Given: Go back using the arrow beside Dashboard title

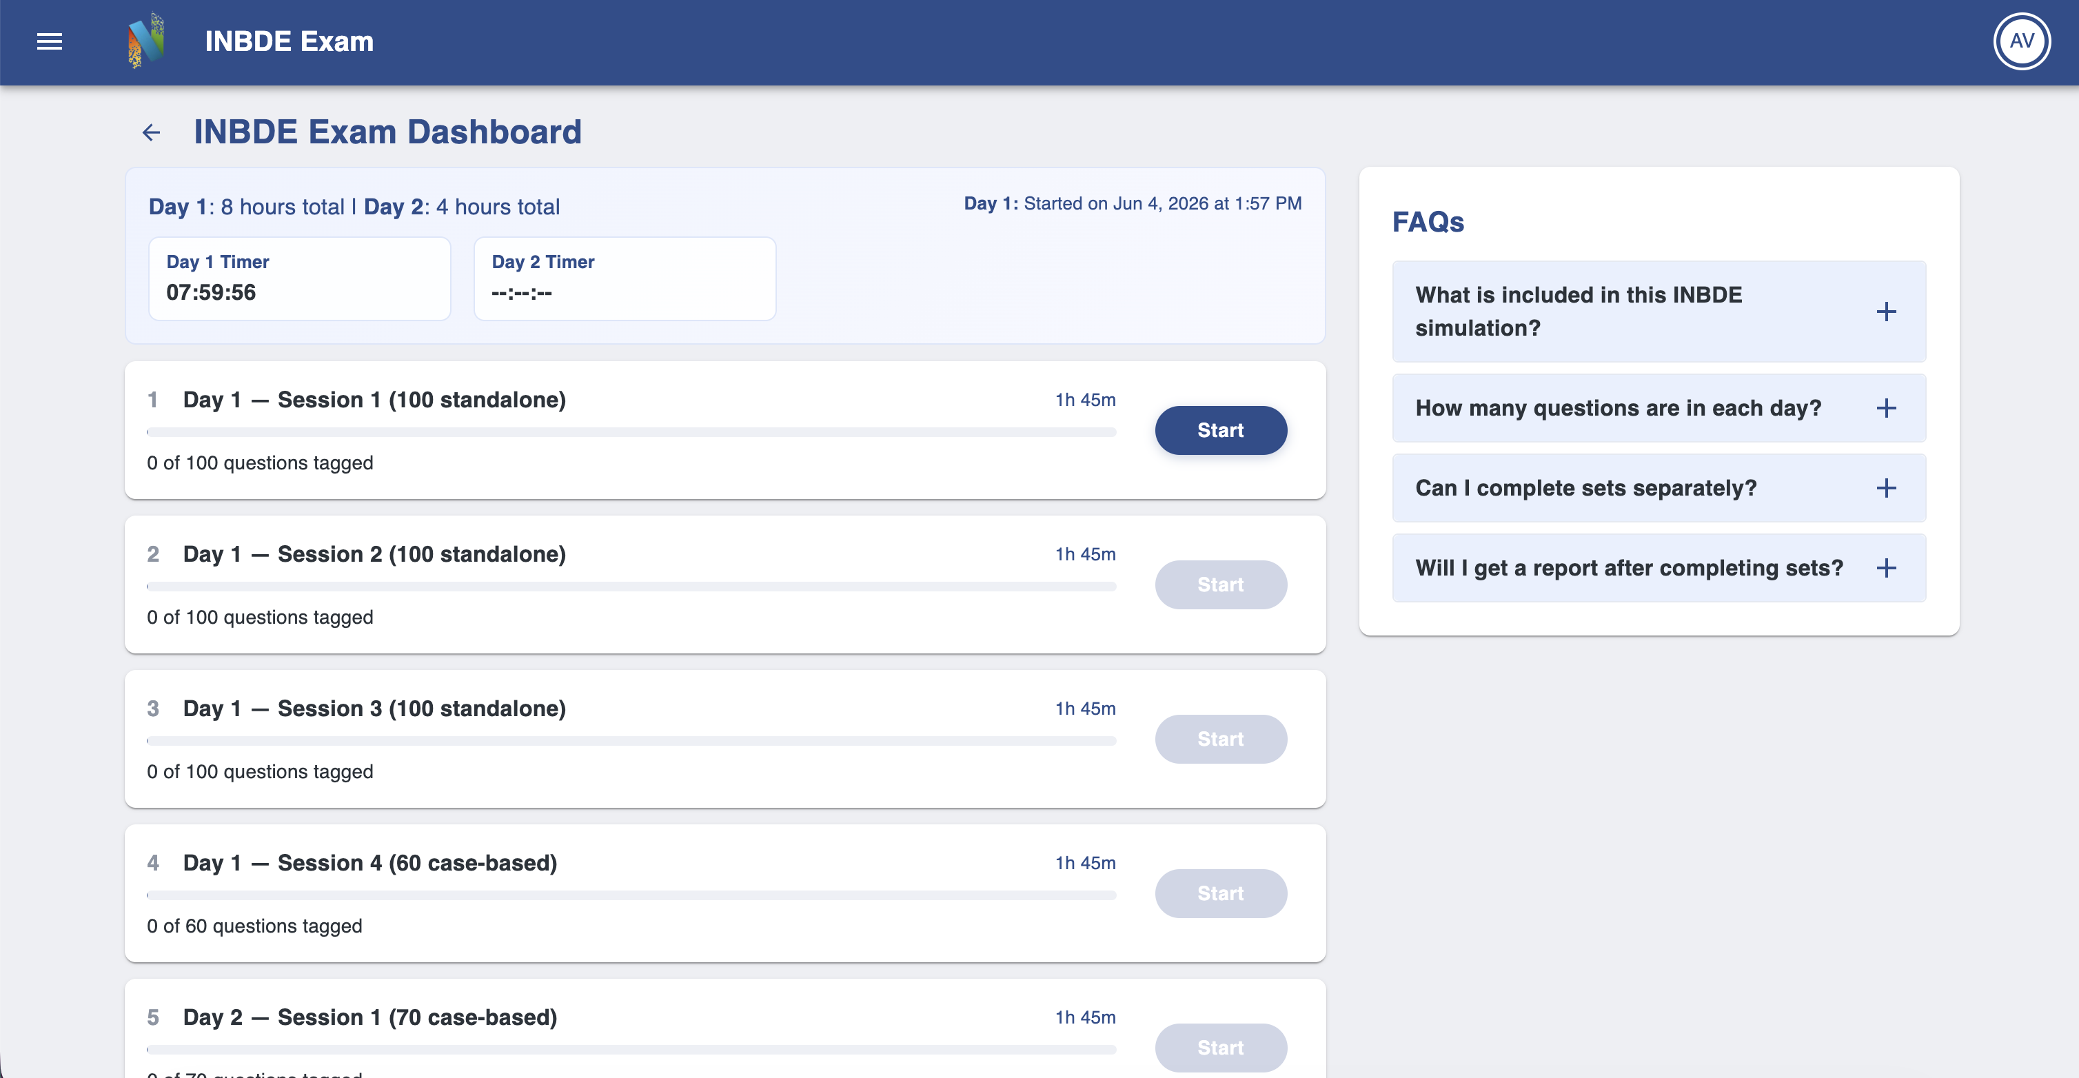Looking at the screenshot, I should (x=151, y=132).
